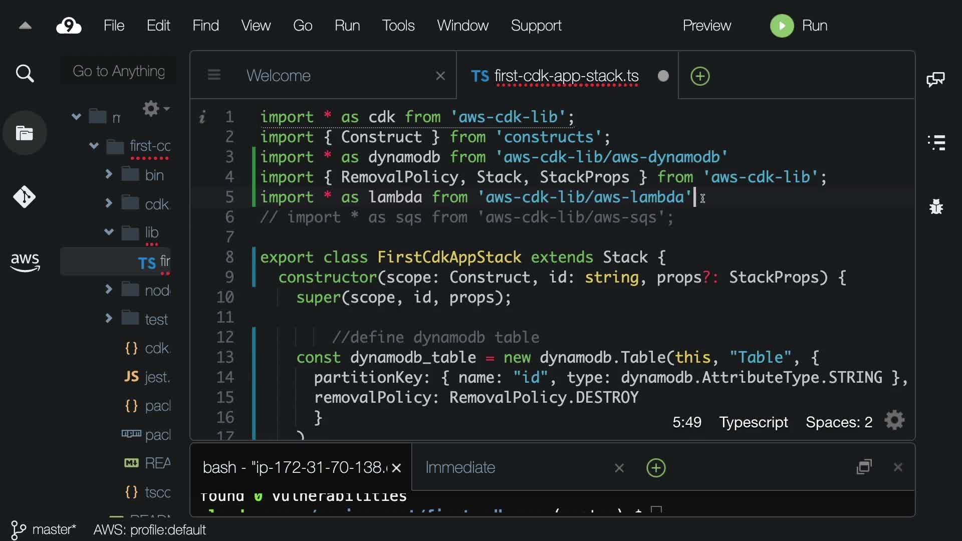962x541 pixels.
Task: Expand the bin folder
Action: pos(109,174)
